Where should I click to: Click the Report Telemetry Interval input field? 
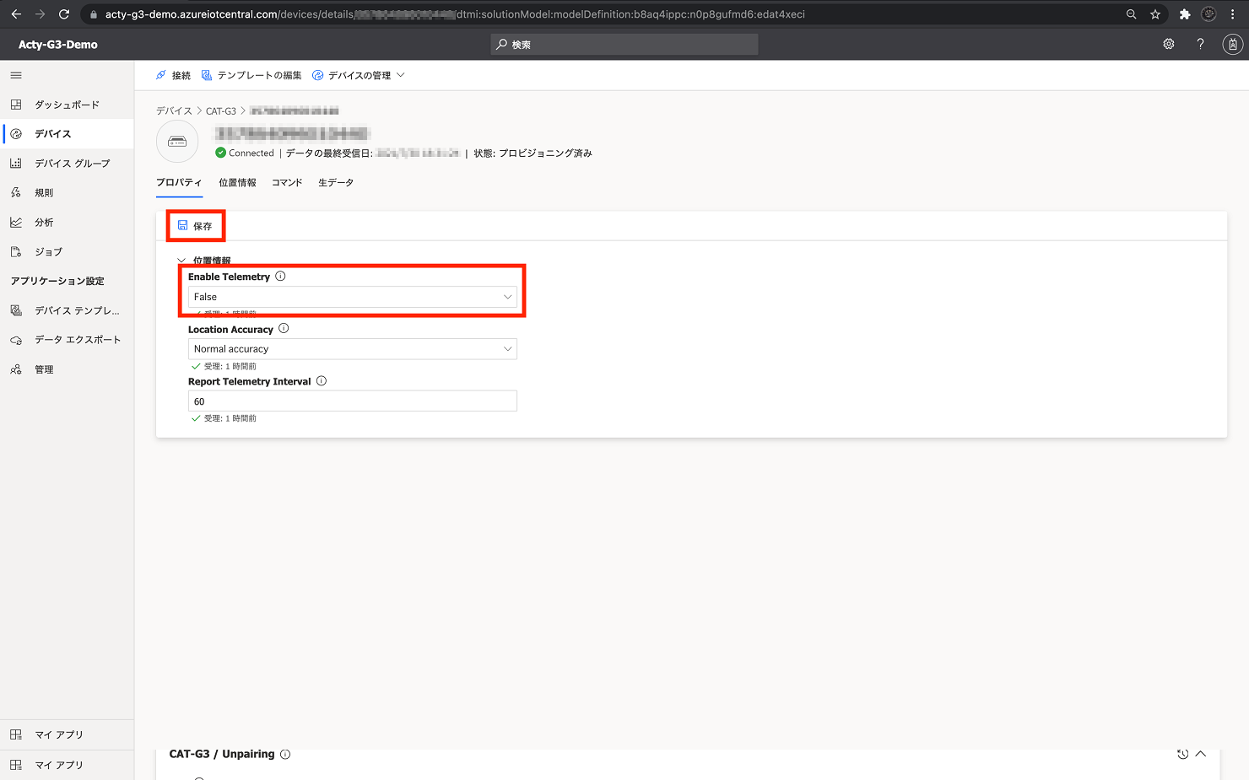pos(352,401)
